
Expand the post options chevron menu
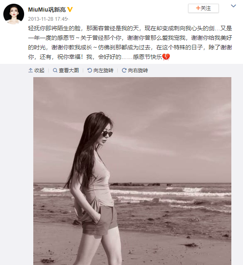pos(233,6)
